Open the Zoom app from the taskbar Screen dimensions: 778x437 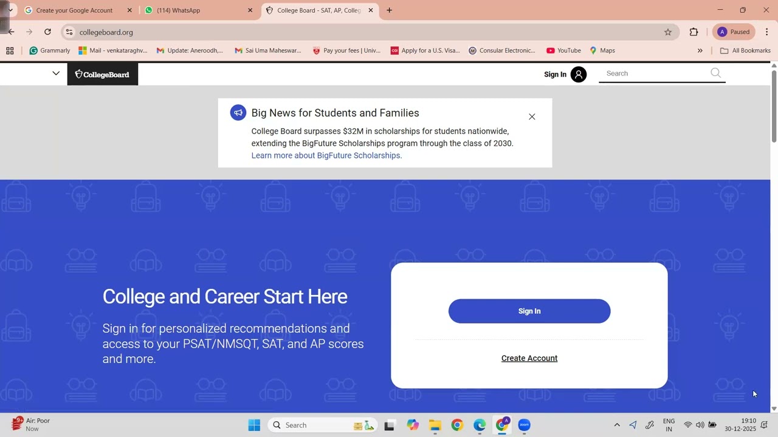click(x=524, y=425)
